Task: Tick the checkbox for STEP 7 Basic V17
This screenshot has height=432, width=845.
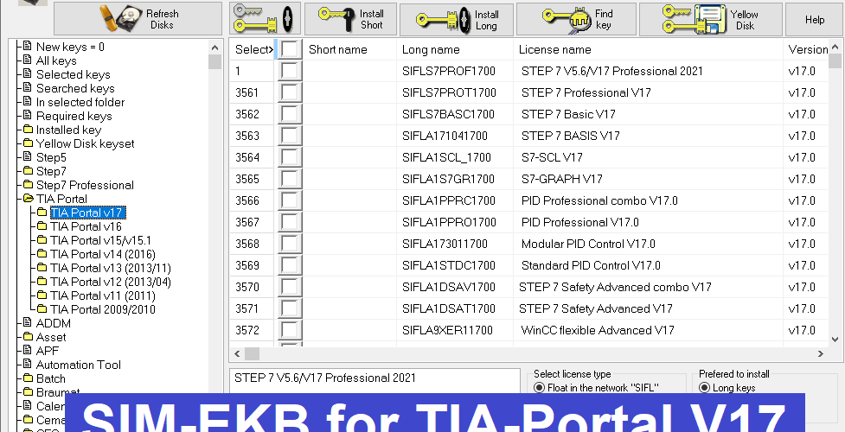Action: click(x=291, y=114)
